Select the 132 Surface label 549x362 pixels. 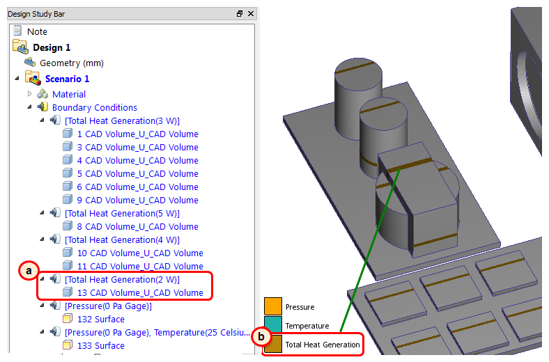pos(101,319)
